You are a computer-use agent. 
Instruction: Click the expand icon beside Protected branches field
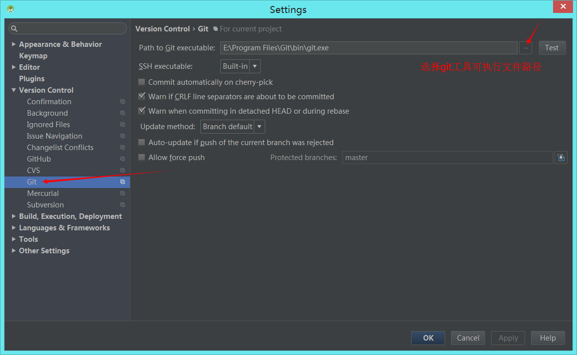[x=561, y=158]
